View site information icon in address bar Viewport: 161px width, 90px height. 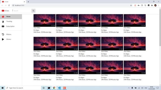point(13,5)
